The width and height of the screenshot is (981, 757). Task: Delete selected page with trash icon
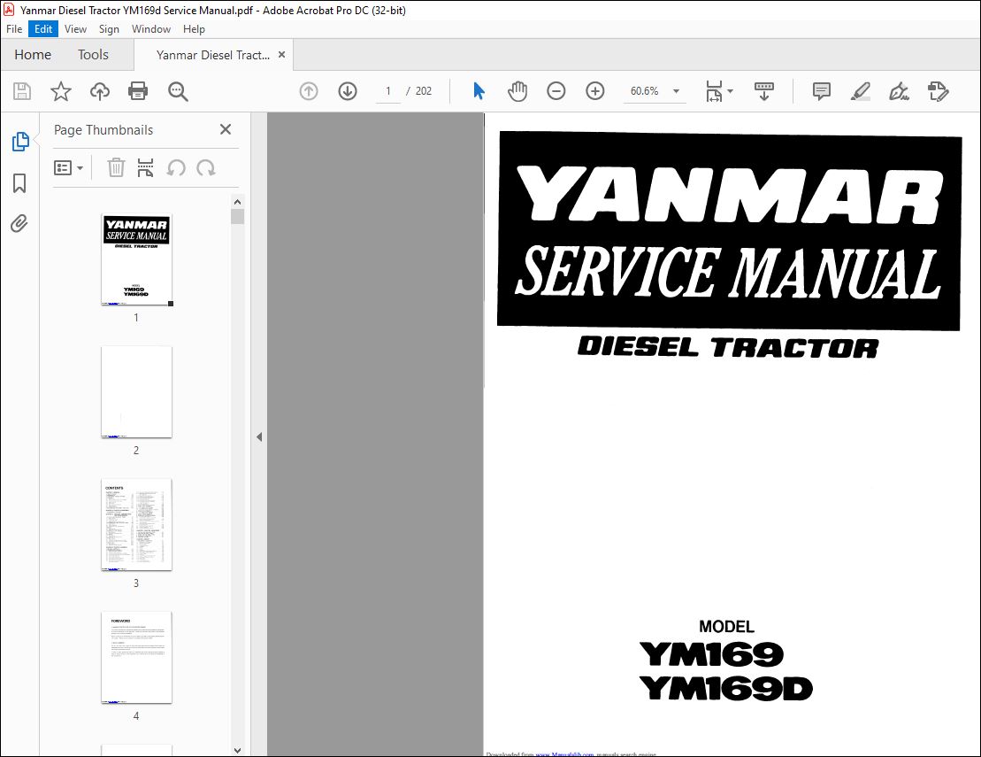(116, 168)
